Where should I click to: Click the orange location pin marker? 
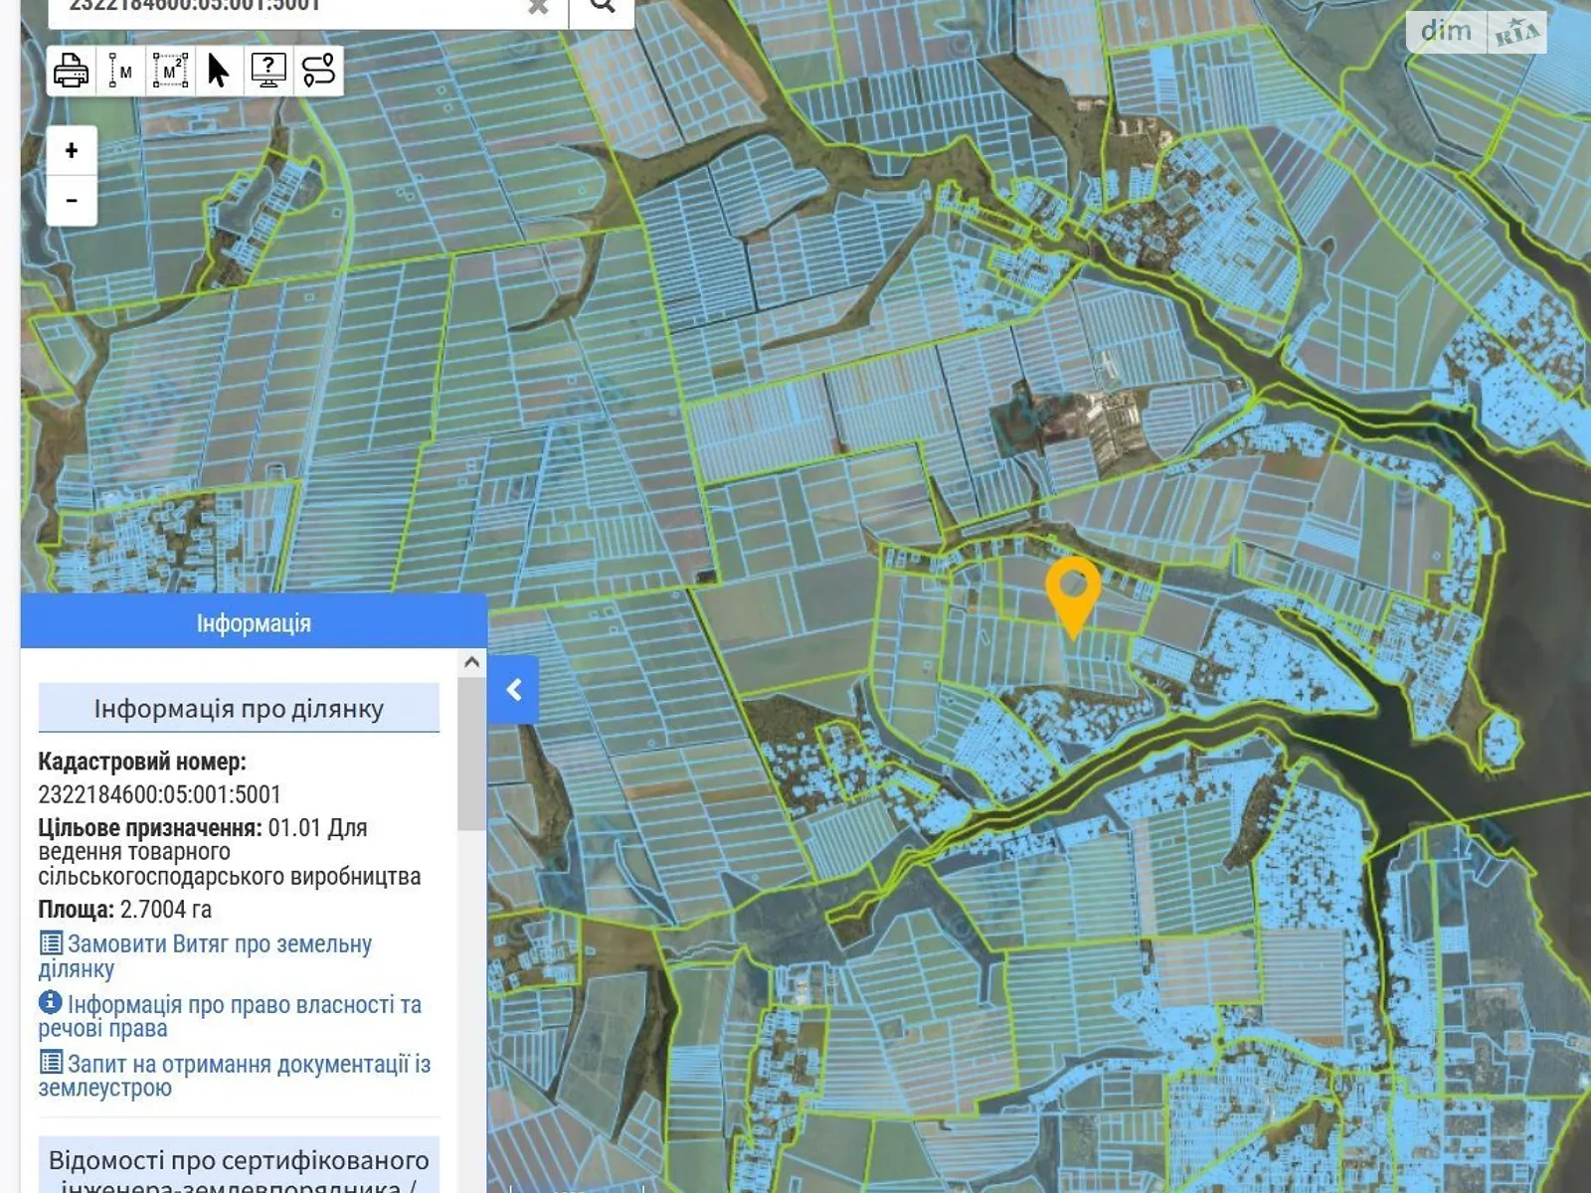point(1073,592)
